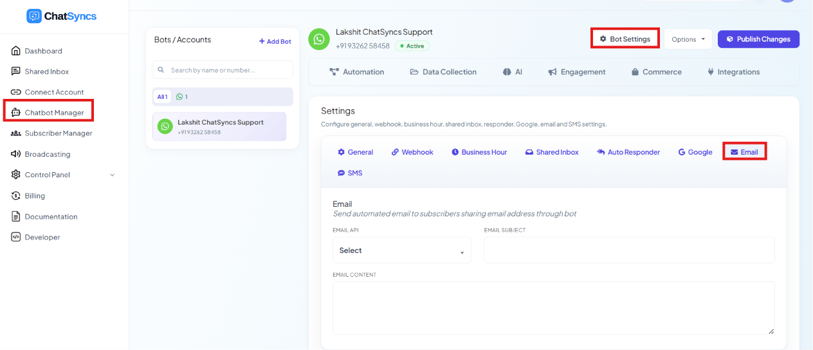Click the Bot Settings button
The image size is (813, 350).
click(x=625, y=39)
